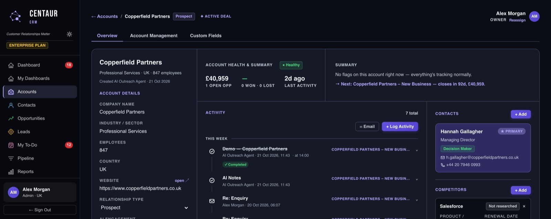
Task: Navigate to Leads in sidebar
Action: click(40, 132)
